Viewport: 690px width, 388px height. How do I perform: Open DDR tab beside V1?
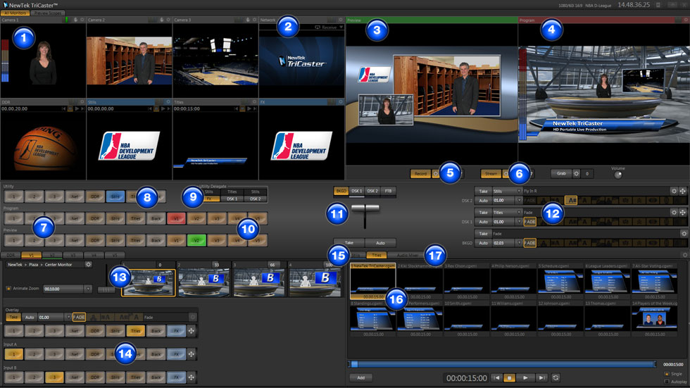11,255
